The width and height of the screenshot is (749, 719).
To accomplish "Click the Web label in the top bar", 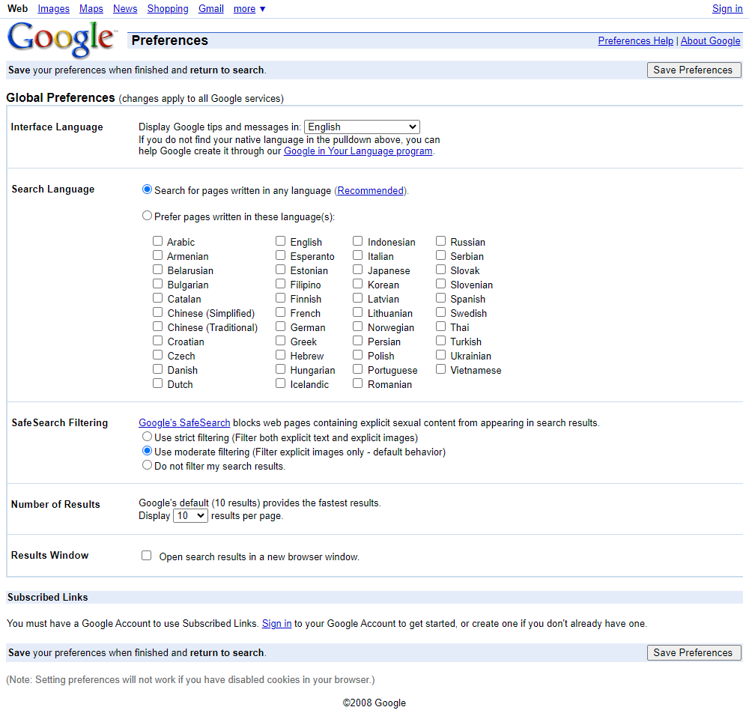I will coord(18,8).
